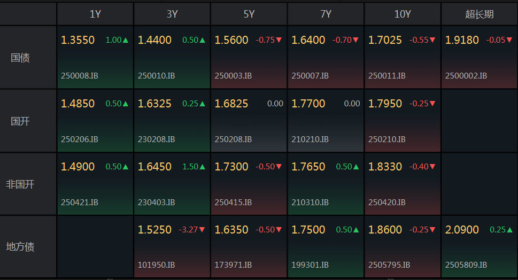Click the green up arrow next to 1.6450
Image resolution: width=518 pixels, height=280 pixels.
tap(202, 167)
